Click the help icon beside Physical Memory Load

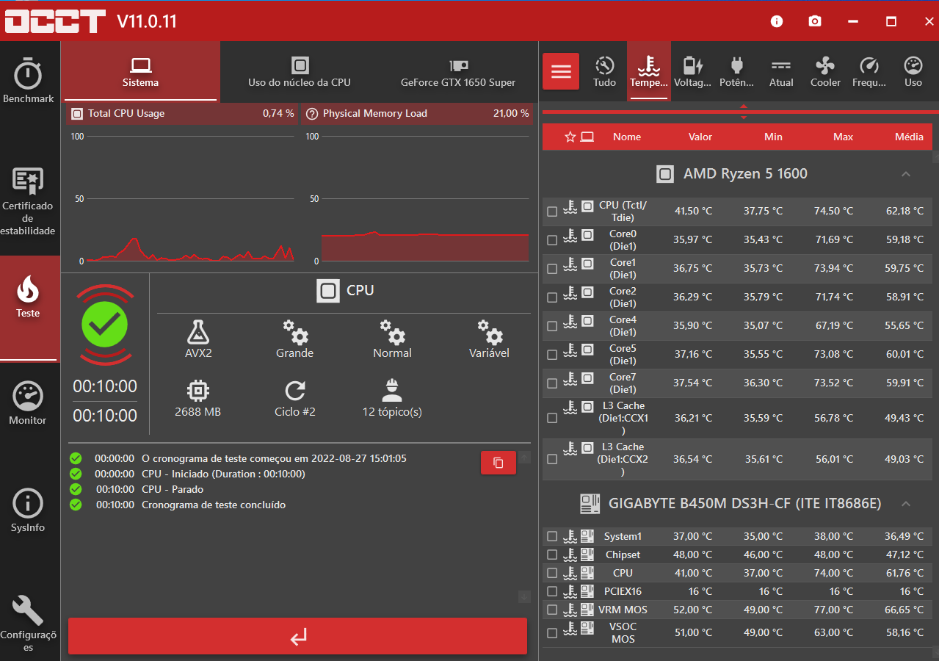[x=312, y=114]
